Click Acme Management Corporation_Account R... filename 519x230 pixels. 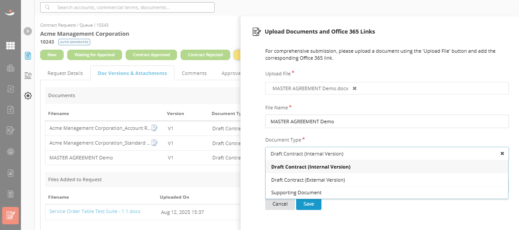[x=100, y=128]
